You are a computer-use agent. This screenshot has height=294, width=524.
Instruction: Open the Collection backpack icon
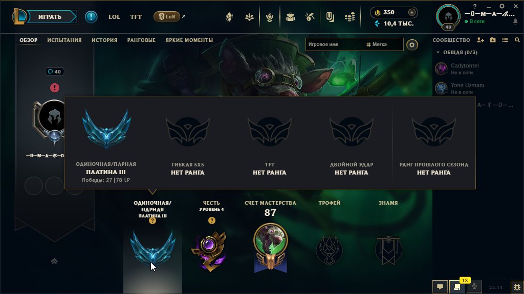pyautogui.click(x=290, y=17)
